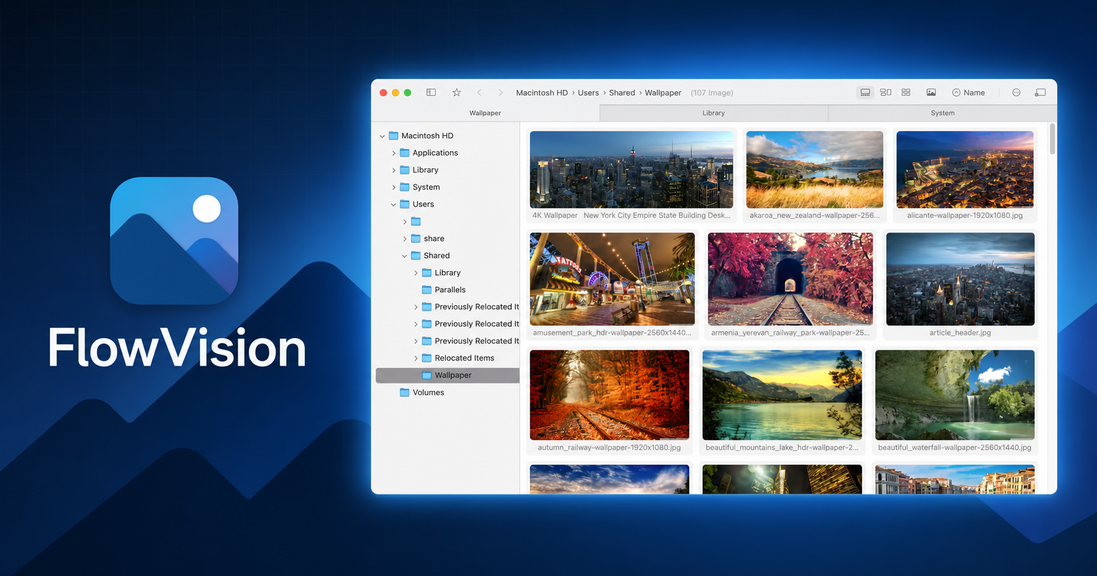Viewport: 1097px width, 576px height.
Task: Select the System folder in sidebar
Action: click(426, 187)
